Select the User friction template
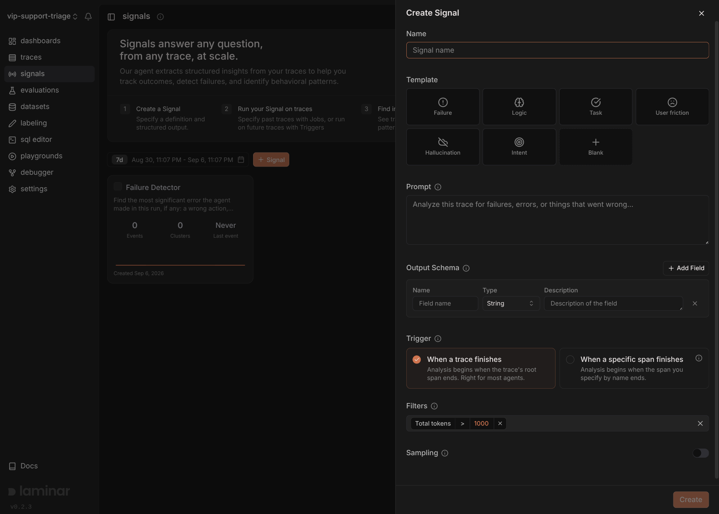The image size is (719, 514). point(672,107)
